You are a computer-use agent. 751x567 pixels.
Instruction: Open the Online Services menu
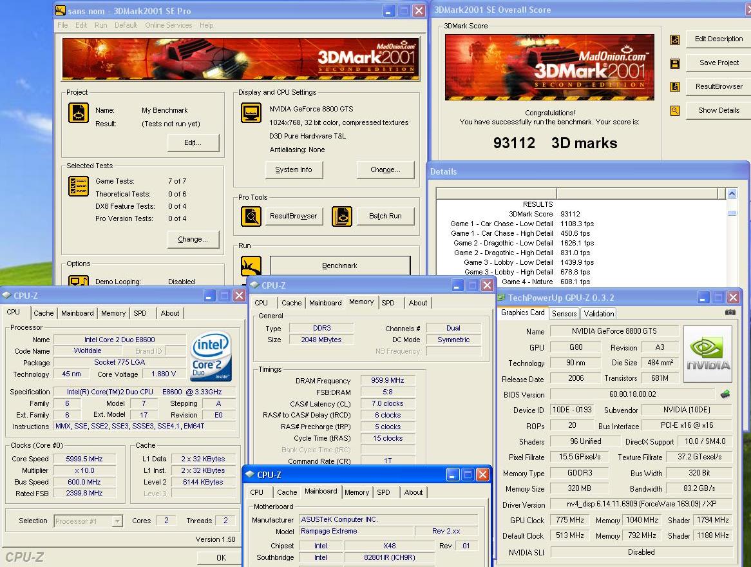click(x=169, y=25)
